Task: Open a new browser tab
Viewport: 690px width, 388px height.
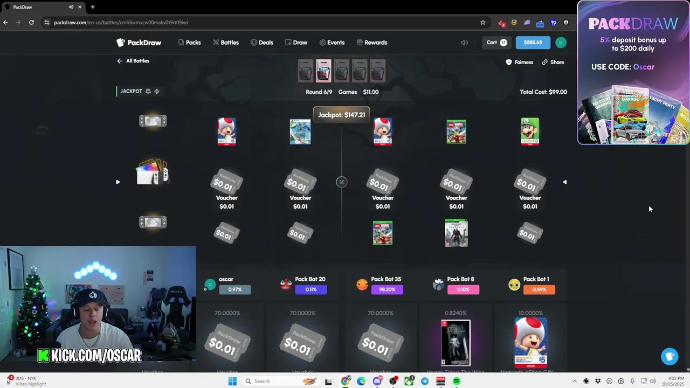Action: click(93, 7)
